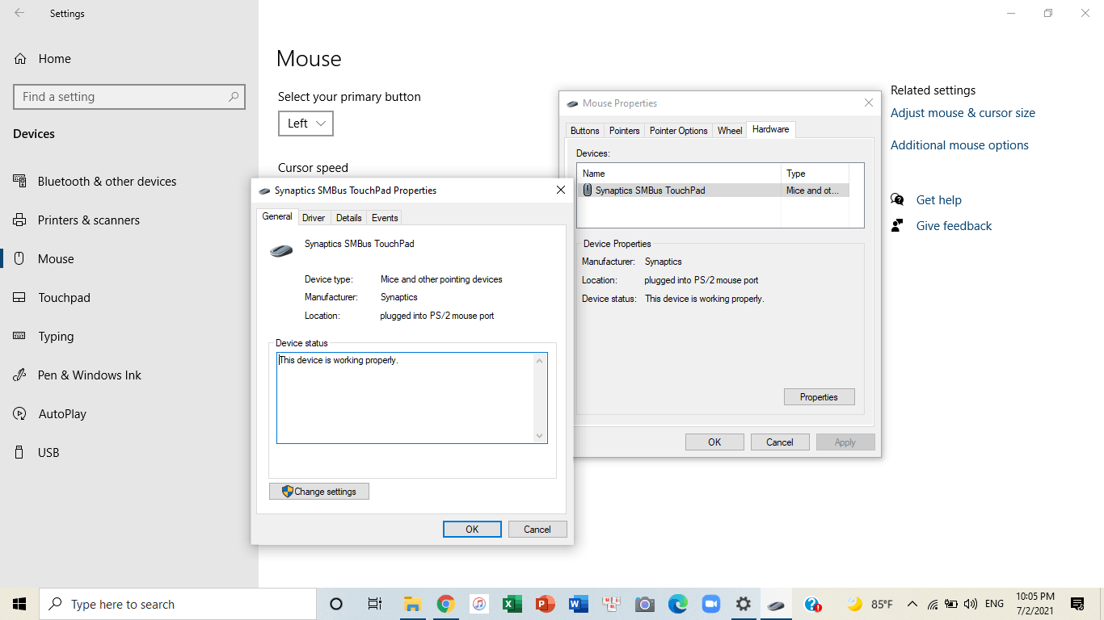Select Printers & scanners in sidebar

click(x=99, y=220)
